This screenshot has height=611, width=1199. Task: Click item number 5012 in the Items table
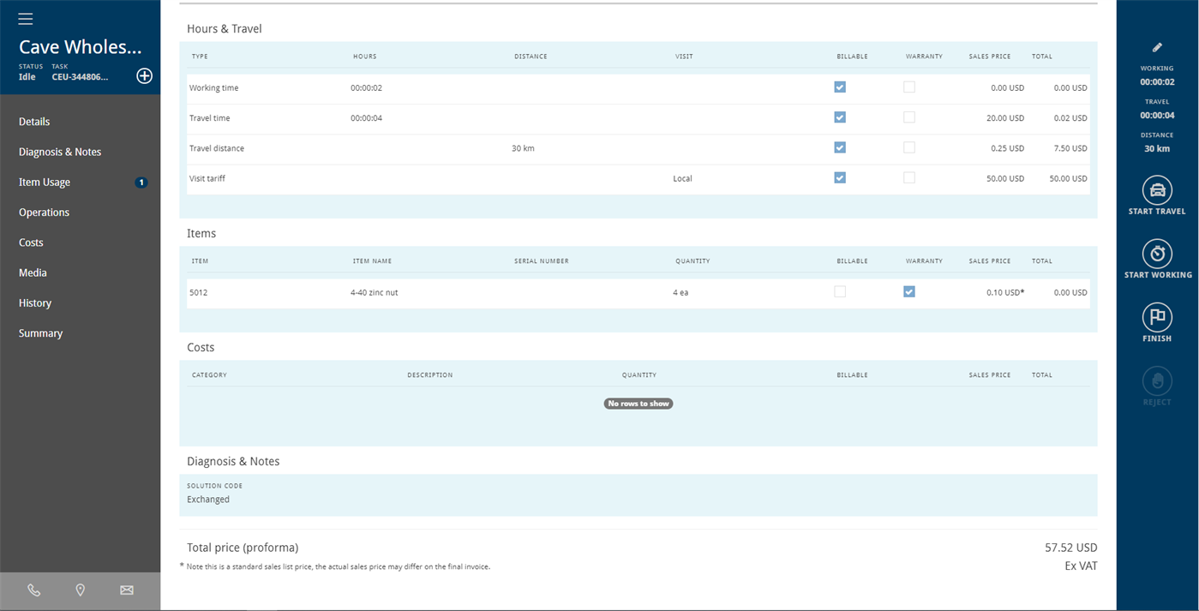199,291
